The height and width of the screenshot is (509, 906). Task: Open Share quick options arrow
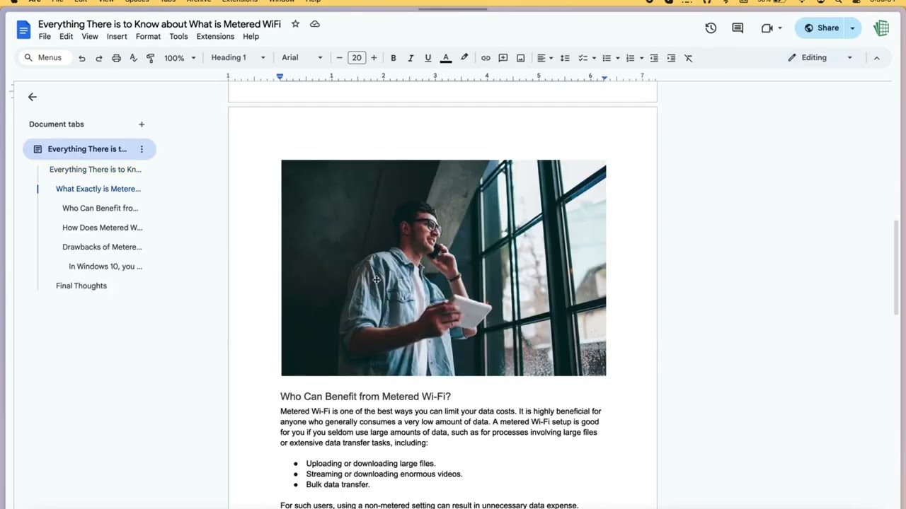(x=853, y=28)
